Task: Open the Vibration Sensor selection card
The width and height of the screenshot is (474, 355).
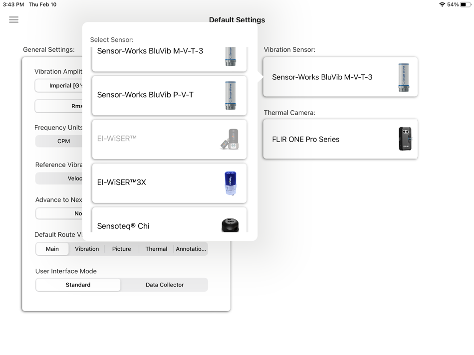Action: [340, 77]
